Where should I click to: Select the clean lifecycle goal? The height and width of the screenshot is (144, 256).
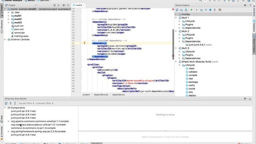(190, 68)
